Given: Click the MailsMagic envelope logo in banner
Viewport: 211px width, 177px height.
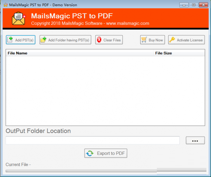Looking at the screenshot, I should (x=19, y=18).
